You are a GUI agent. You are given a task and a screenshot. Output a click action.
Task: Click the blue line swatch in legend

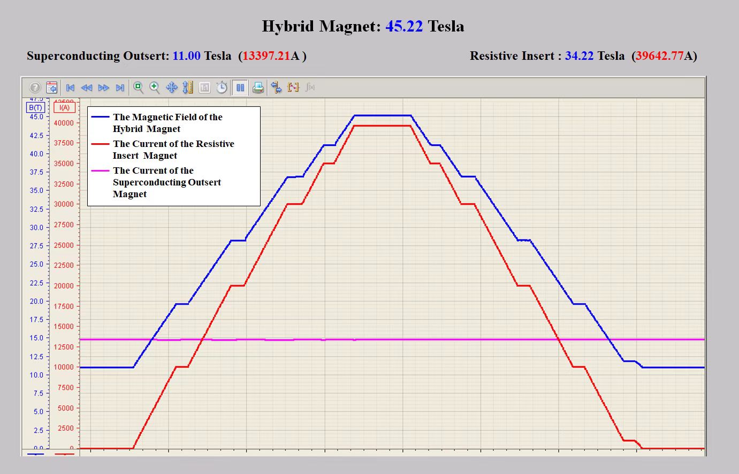click(x=100, y=117)
